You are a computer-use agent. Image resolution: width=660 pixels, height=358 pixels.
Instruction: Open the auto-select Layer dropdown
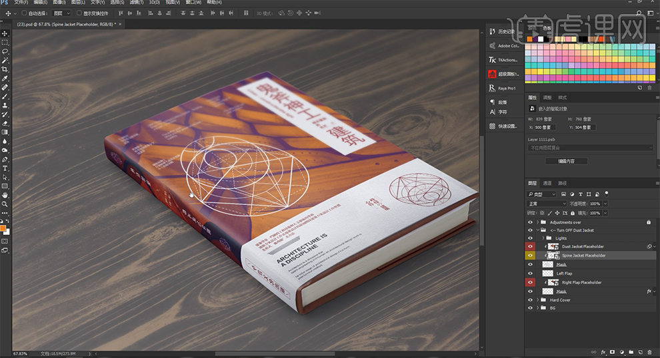pos(62,13)
